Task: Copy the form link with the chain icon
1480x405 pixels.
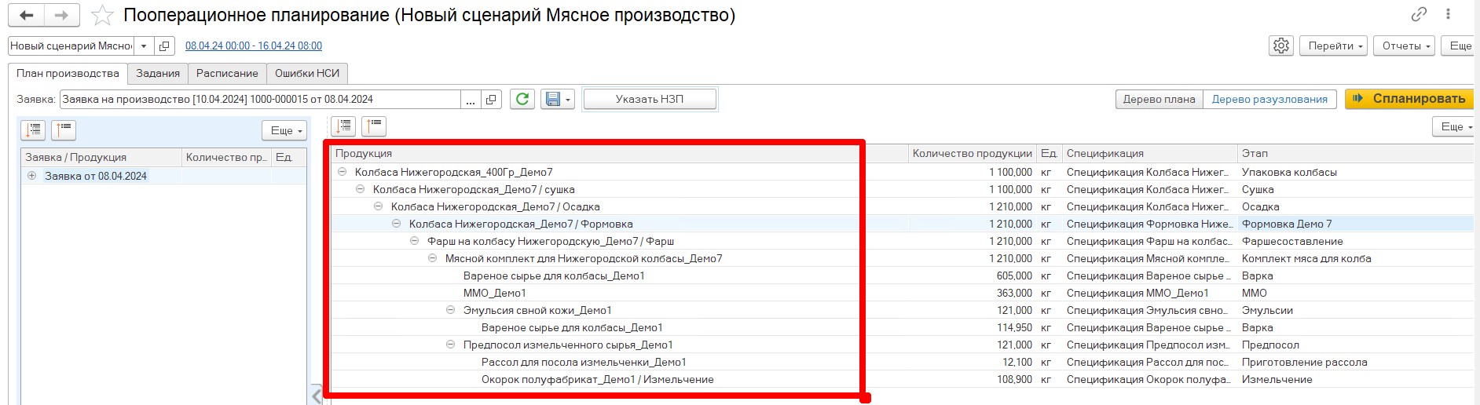Action: (1419, 14)
